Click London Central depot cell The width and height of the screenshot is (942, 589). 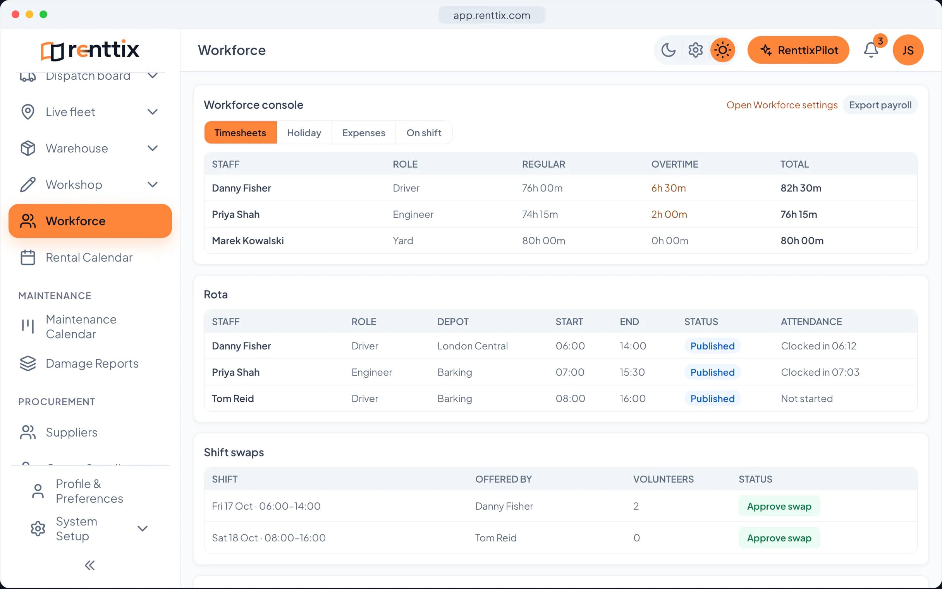472,346
